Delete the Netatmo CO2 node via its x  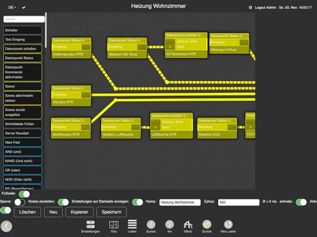pos(234,121)
